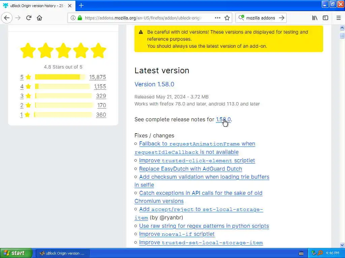Click '4.8 Stars out of 5' text
The height and width of the screenshot is (258, 345).
tap(63, 67)
